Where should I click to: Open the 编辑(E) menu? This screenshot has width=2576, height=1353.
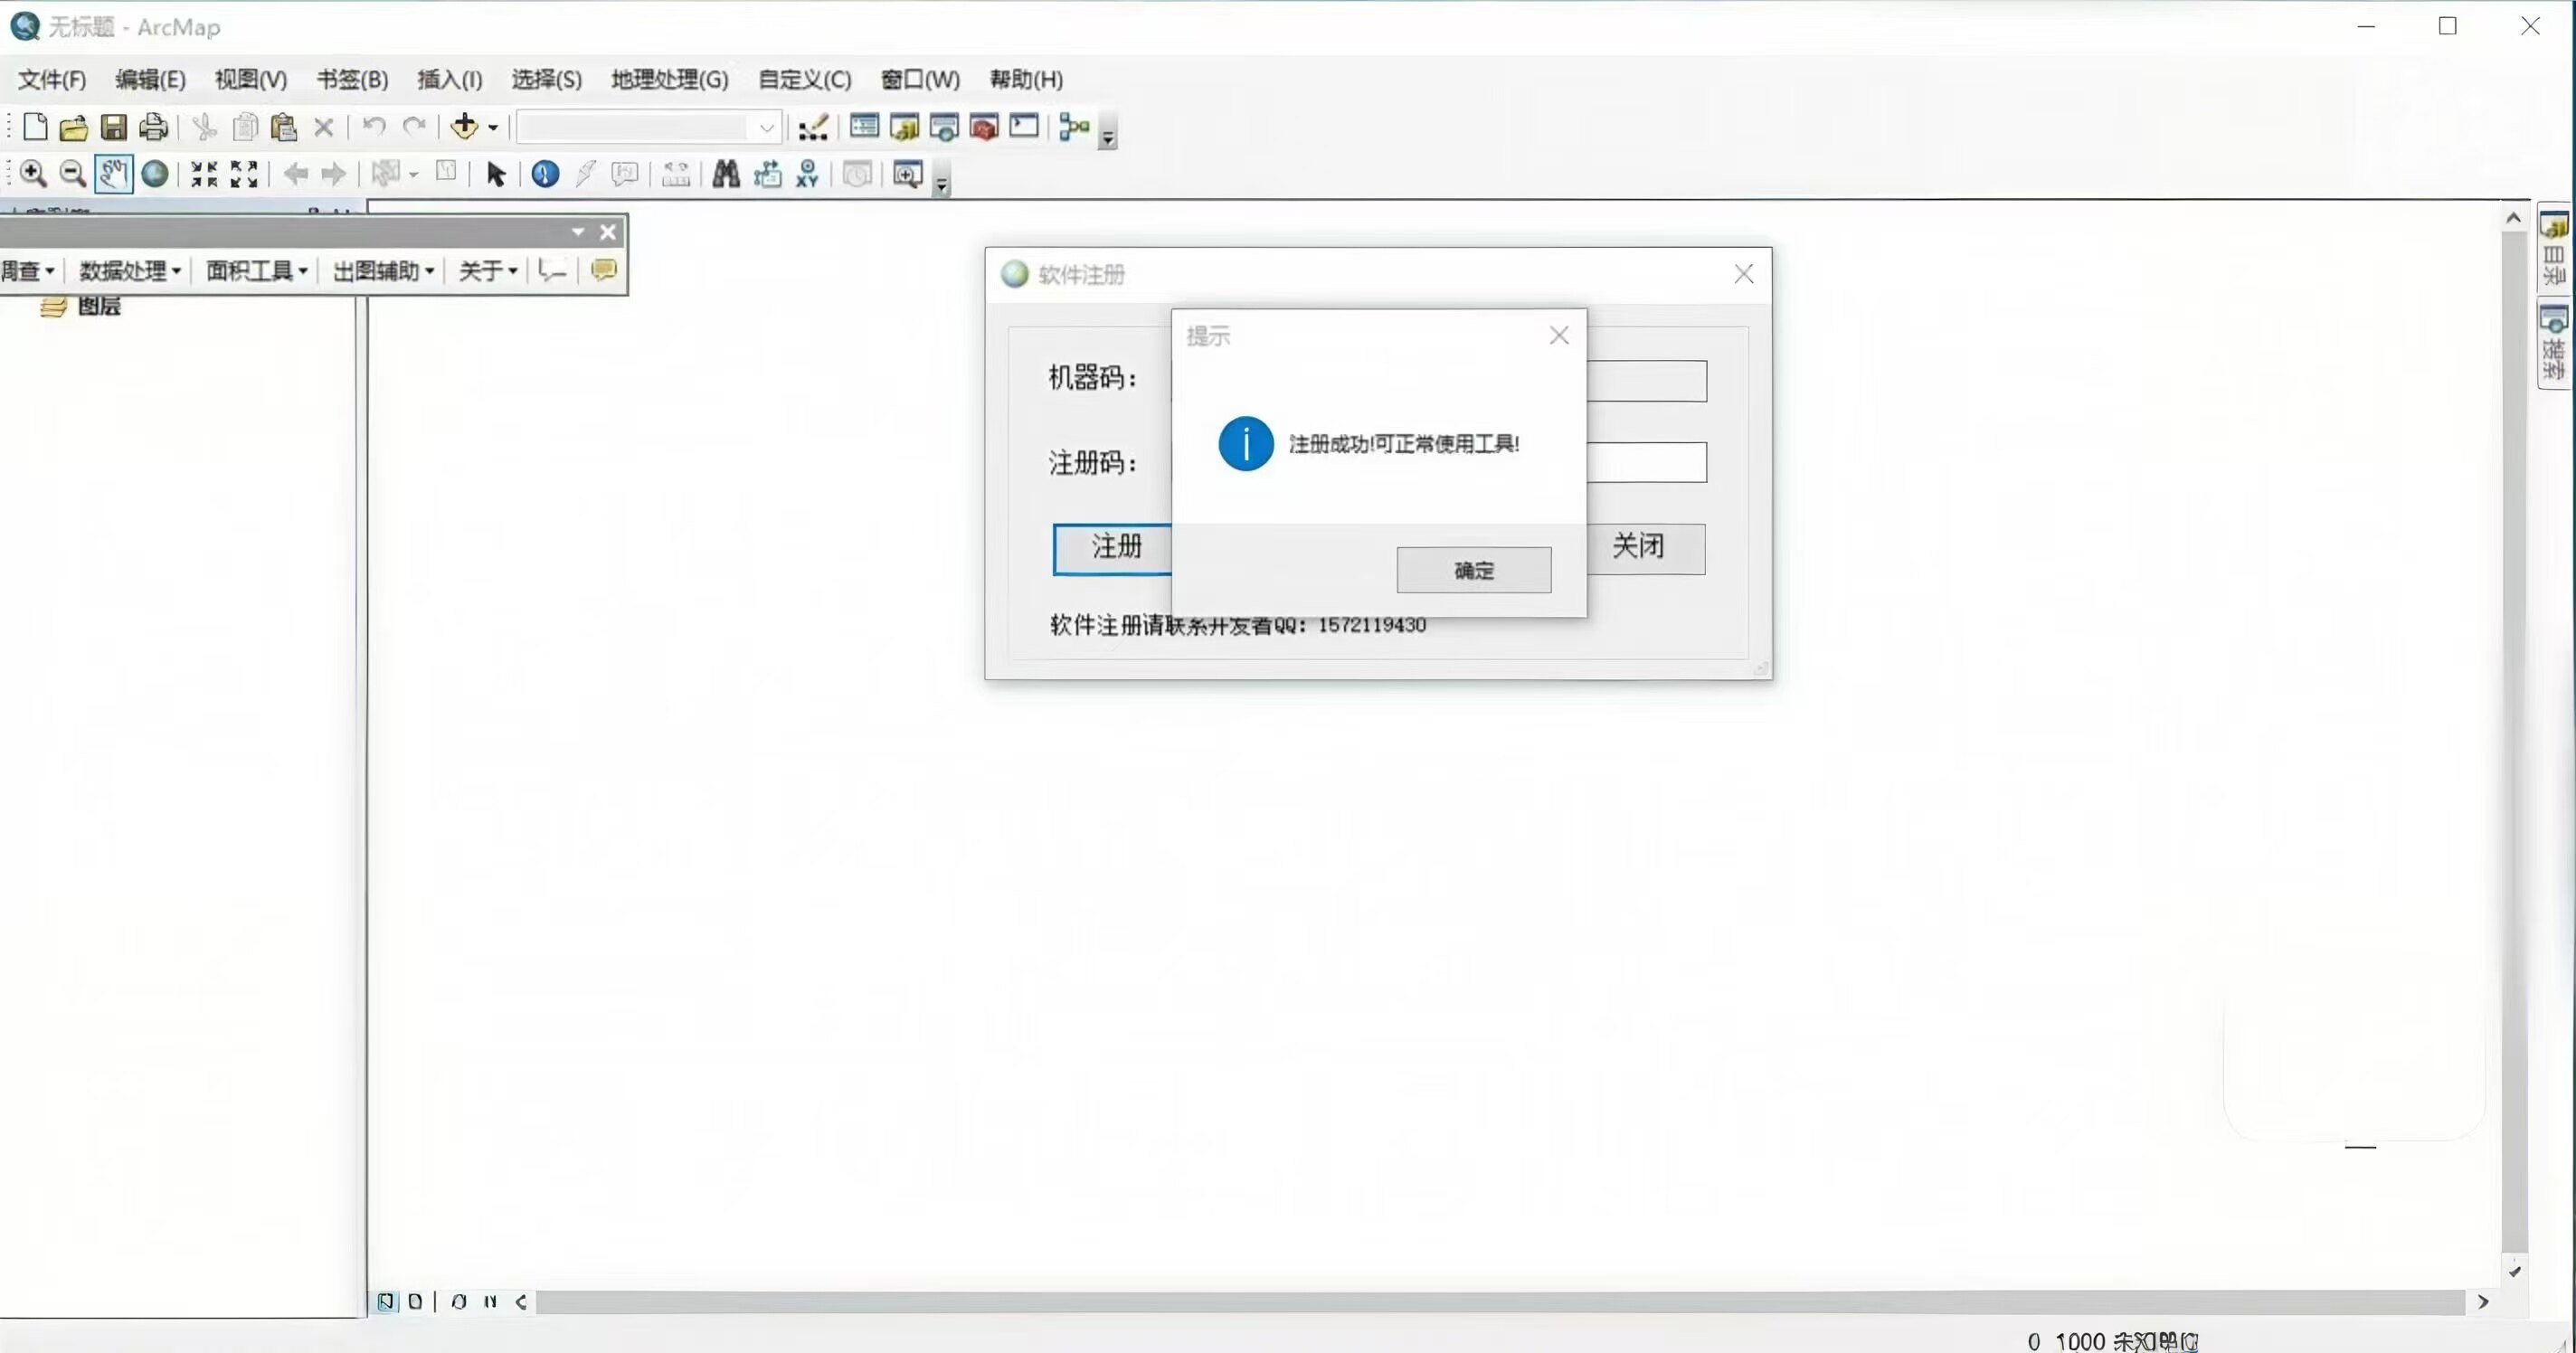(x=150, y=79)
